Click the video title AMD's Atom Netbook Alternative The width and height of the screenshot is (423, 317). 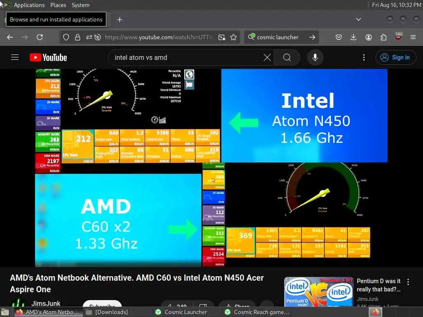[137, 284]
